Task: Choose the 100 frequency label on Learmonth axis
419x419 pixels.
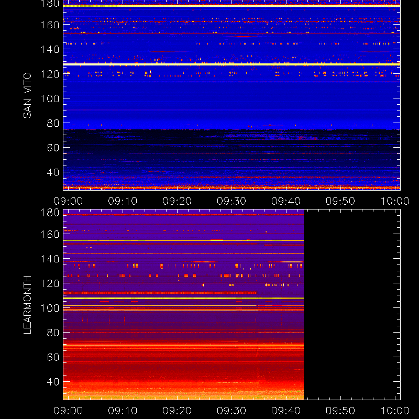Action: 50,308
